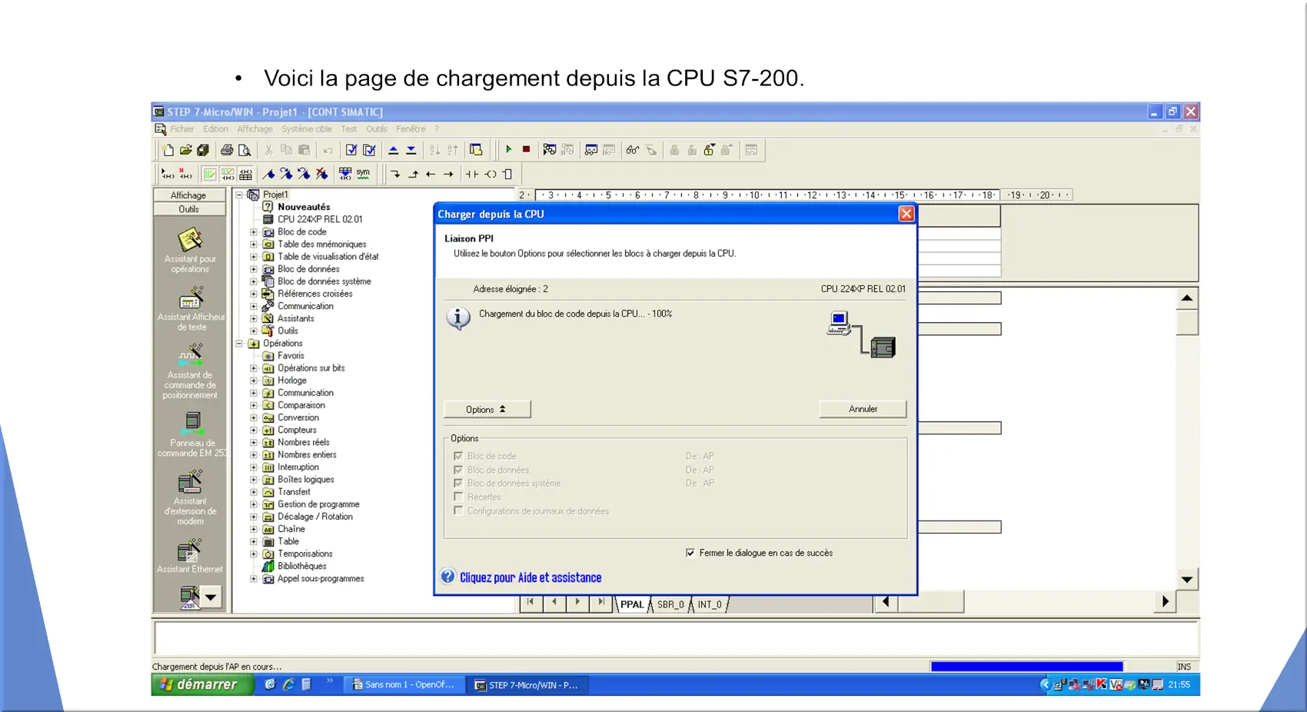The image size is (1307, 712).
Task: Toggle Bloc de données système checkbox
Action: pyautogui.click(x=458, y=484)
